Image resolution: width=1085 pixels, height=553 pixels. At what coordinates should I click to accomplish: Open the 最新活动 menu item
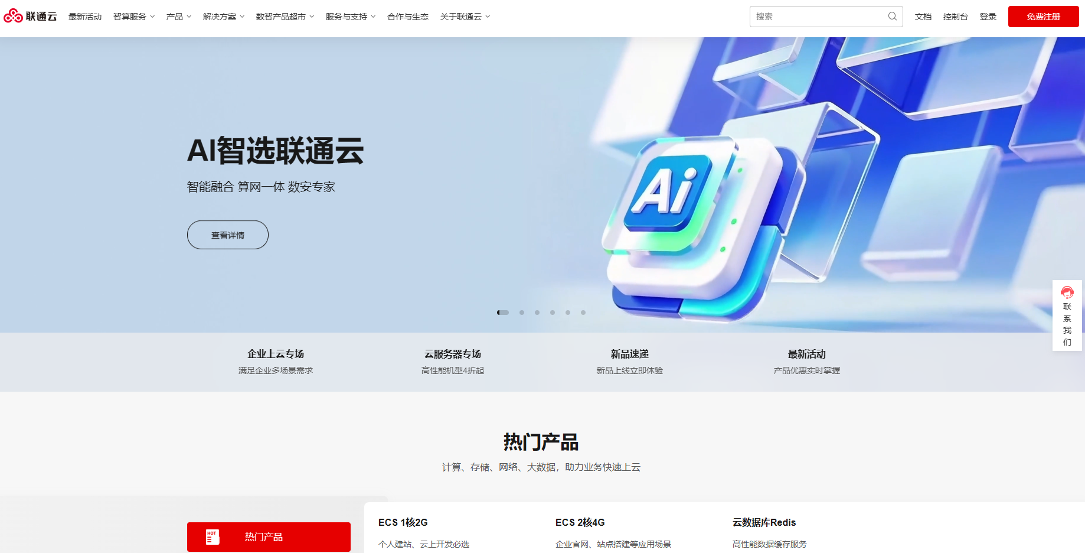coord(85,17)
